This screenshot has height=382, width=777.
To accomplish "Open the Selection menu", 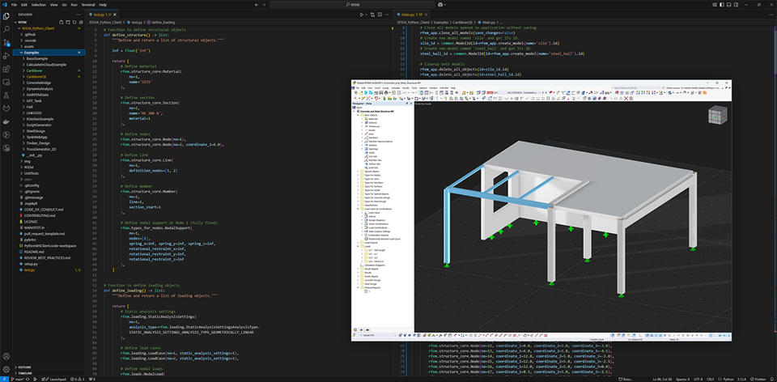I will coord(38,4).
